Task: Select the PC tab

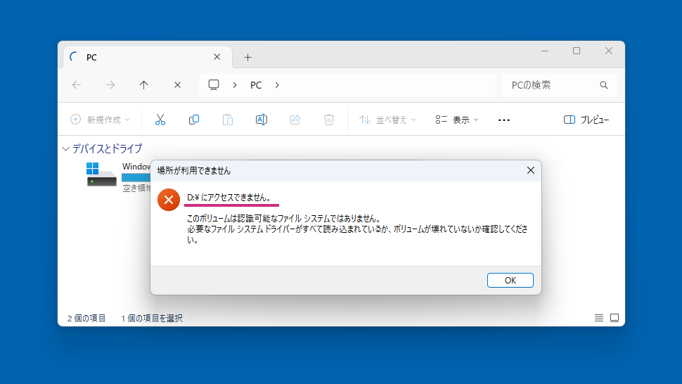Action: click(148, 57)
